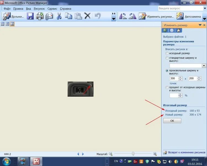Select процент от исходных ширины radio button
207x166 pixels.
pos(167,87)
